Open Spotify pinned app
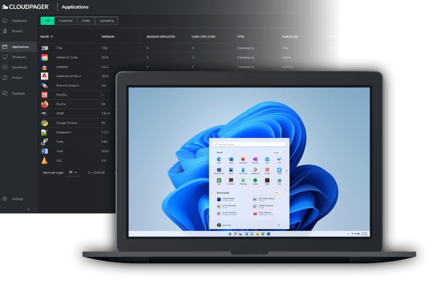This screenshot has height=282, width=437. (255, 181)
